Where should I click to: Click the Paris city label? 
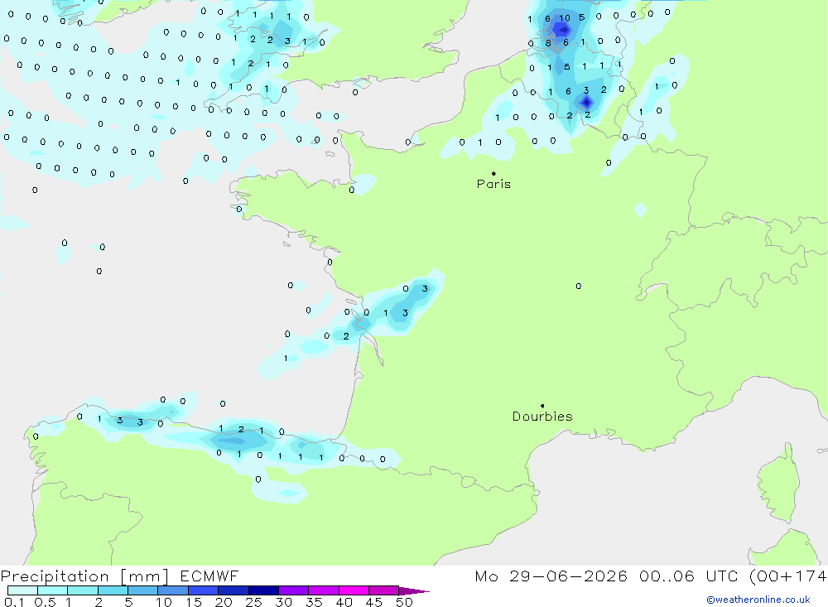pyautogui.click(x=493, y=184)
